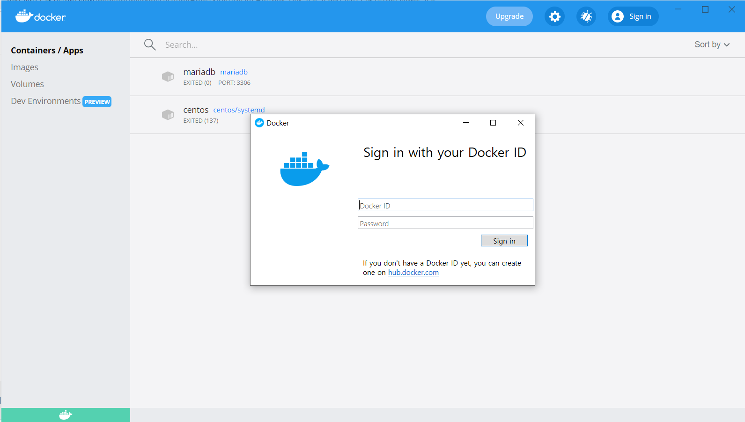
Task: Open the troubleshoot bug icon
Action: point(586,17)
